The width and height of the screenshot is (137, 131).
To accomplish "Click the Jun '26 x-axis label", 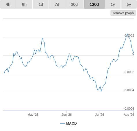I will coord(66,115).
